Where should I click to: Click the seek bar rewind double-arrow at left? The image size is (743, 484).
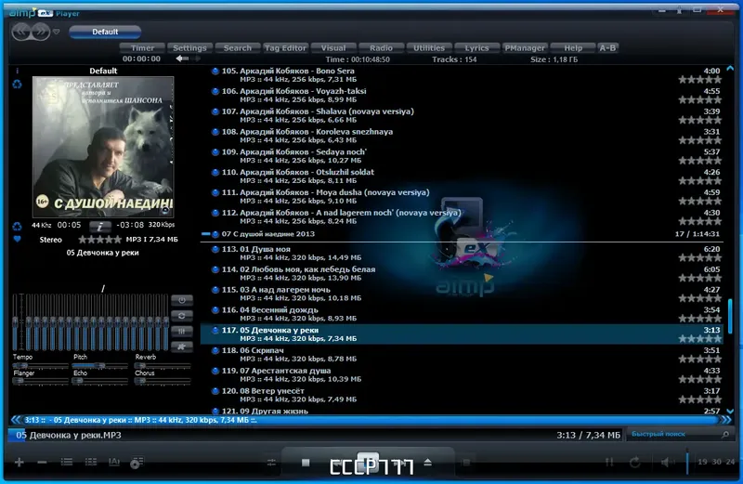point(16,420)
